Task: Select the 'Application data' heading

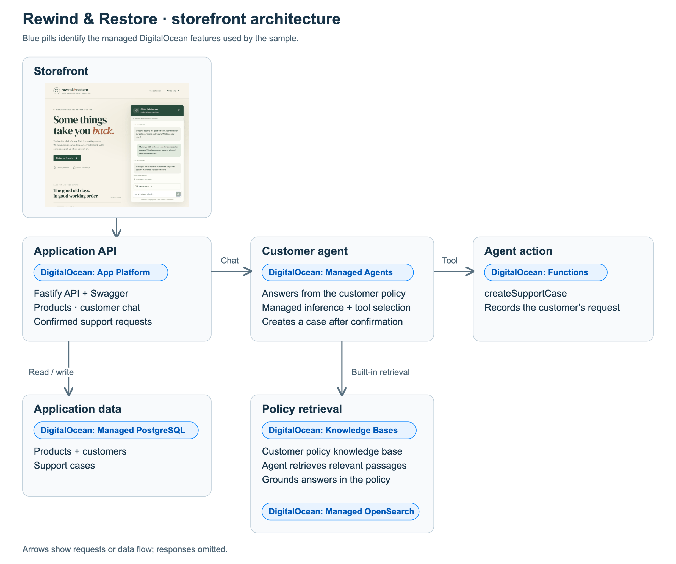Action: tap(77, 409)
